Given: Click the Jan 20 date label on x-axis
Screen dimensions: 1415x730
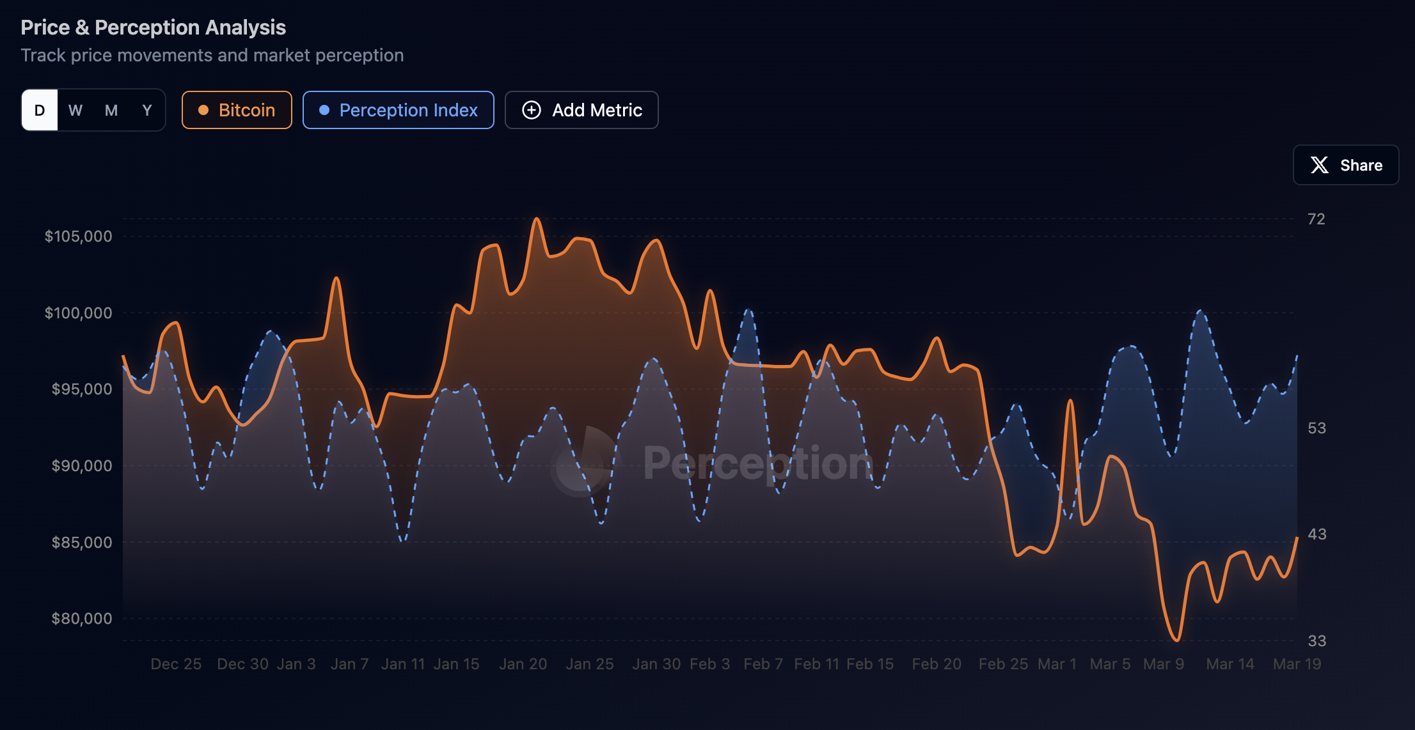Looking at the screenshot, I should 523,664.
